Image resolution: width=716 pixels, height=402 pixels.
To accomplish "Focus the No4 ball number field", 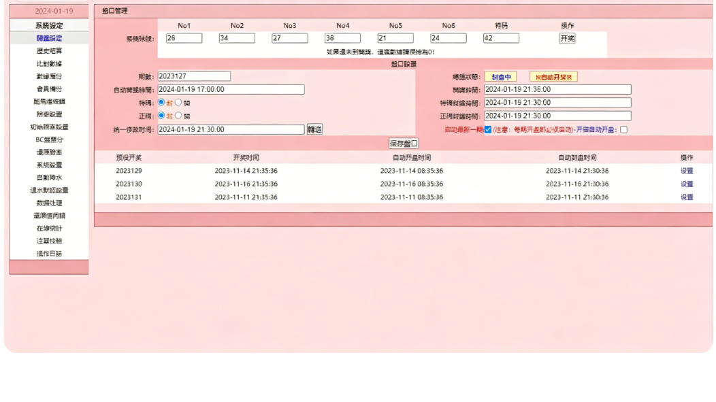I will [342, 38].
